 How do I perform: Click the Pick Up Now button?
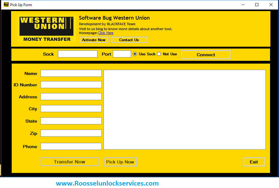click(120, 162)
